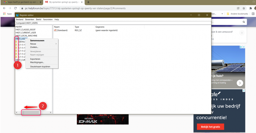Select the HKEY_CURRENT_USER key
The image size is (256, 133).
(26, 33)
